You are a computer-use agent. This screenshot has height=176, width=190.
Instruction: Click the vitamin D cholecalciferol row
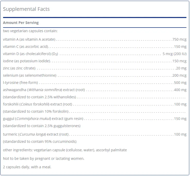(x=95, y=54)
